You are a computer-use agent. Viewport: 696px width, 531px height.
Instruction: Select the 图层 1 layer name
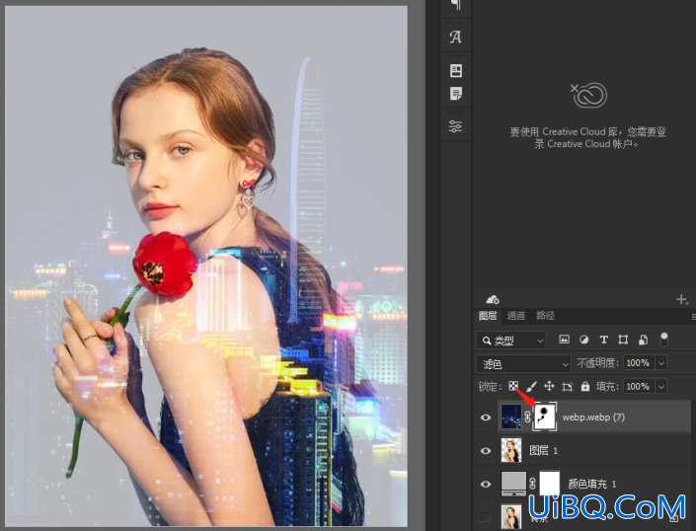click(544, 451)
